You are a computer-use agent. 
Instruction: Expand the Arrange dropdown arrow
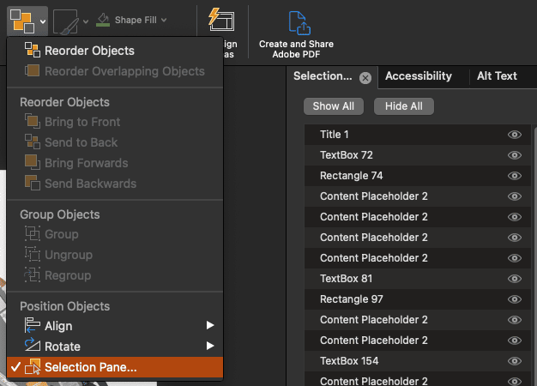point(43,21)
